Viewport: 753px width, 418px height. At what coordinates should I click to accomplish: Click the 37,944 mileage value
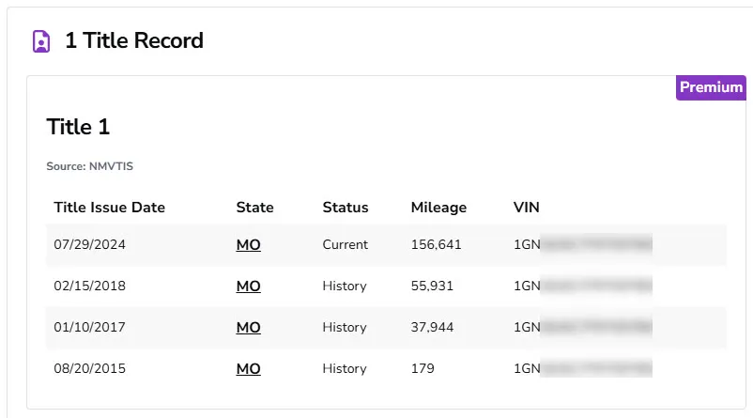pyautogui.click(x=432, y=327)
